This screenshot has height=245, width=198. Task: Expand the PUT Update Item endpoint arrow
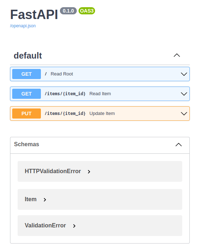pyautogui.click(x=184, y=114)
